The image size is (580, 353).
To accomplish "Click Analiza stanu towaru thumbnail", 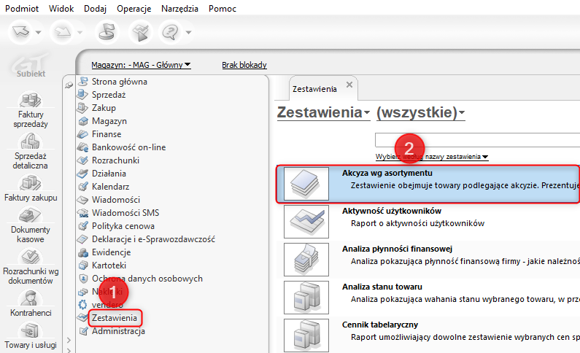I will coord(306,297).
